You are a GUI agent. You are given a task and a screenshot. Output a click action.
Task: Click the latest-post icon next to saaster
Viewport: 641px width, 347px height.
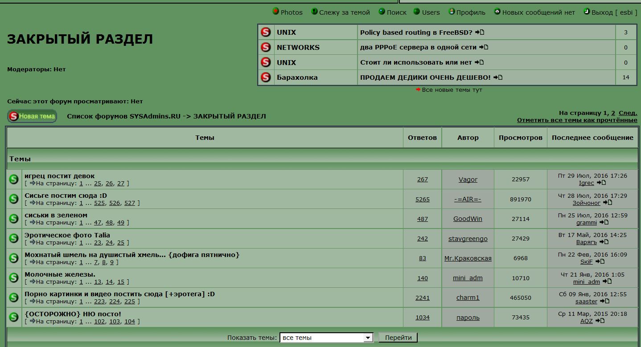tap(604, 301)
